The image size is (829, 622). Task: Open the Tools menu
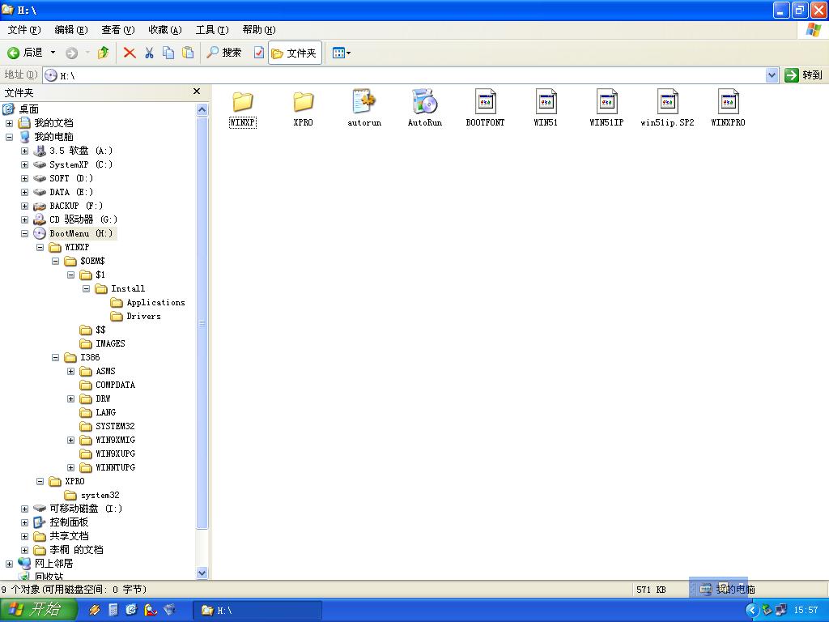point(212,30)
